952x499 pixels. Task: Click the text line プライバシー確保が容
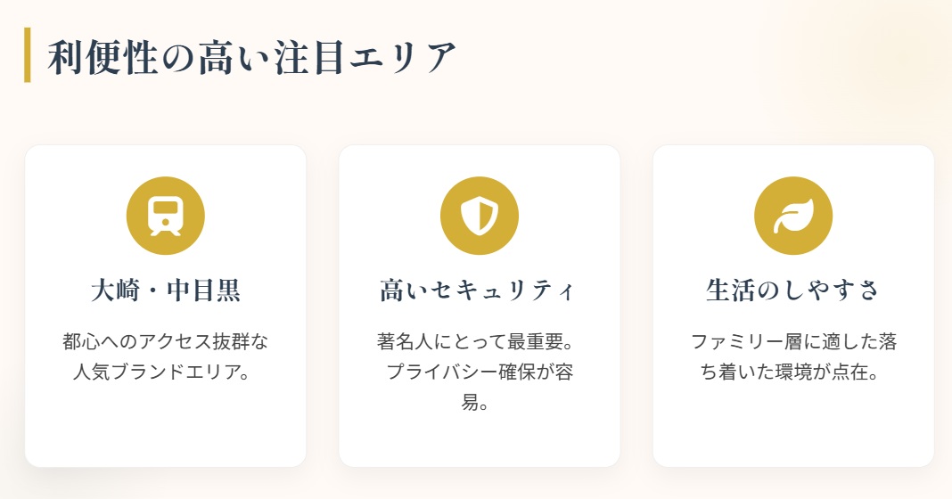(x=480, y=372)
